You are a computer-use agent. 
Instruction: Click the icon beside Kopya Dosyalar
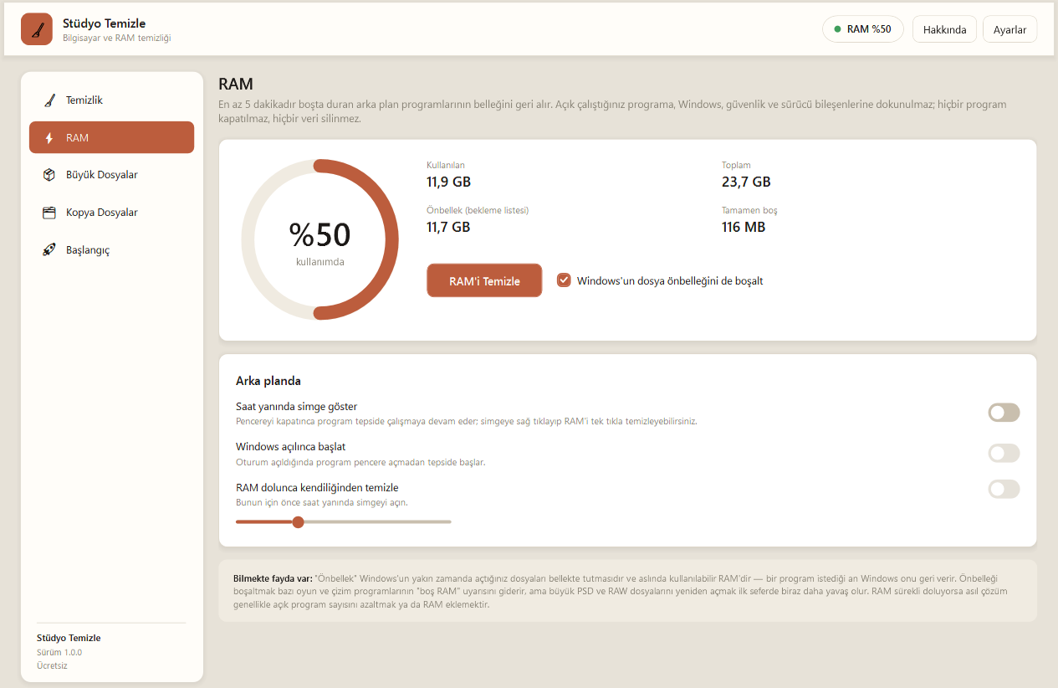coord(49,213)
